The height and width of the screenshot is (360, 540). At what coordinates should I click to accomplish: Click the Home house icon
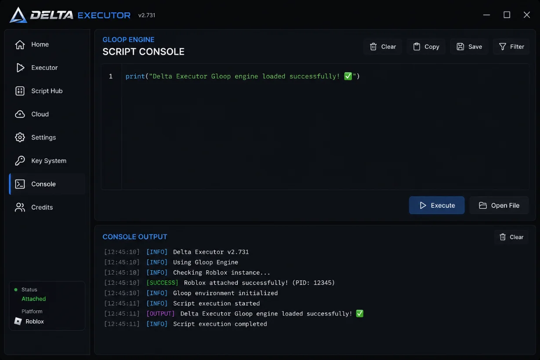point(20,44)
